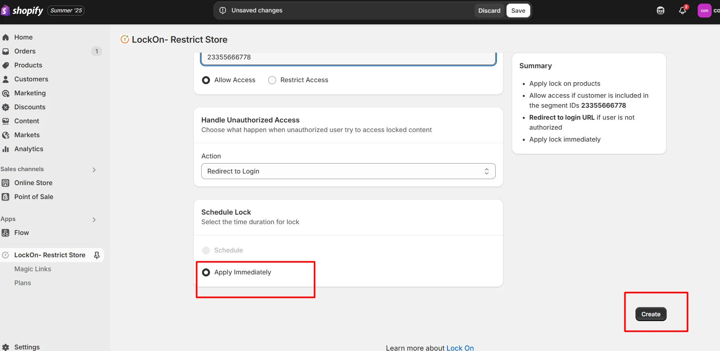Click the Products tag icon
Screen dimensions: 720x351
(x=6, y=65)
